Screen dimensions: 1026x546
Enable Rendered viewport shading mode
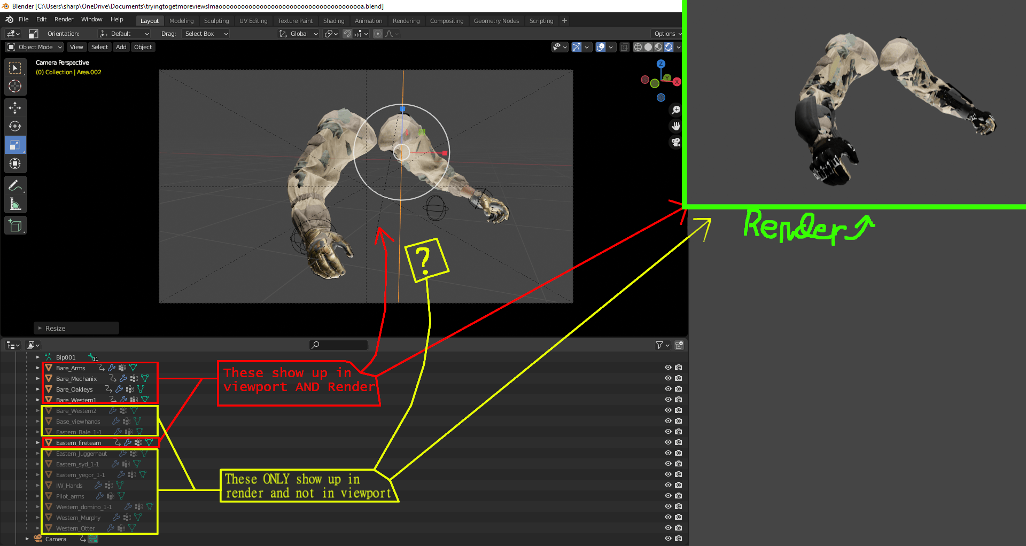click(670, 47)
